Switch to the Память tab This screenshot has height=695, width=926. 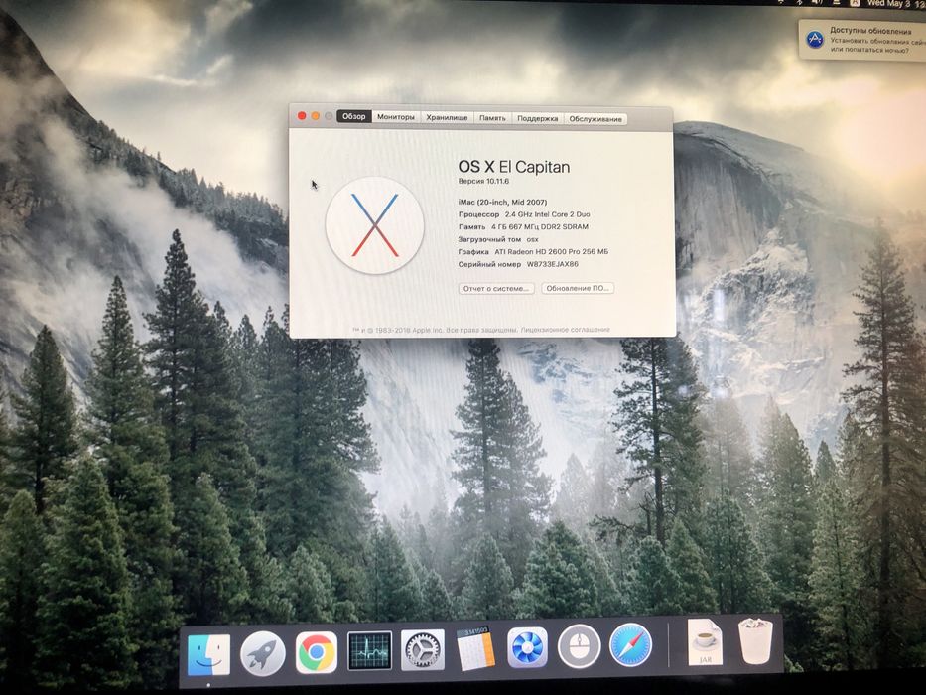(x=492, y=118)
